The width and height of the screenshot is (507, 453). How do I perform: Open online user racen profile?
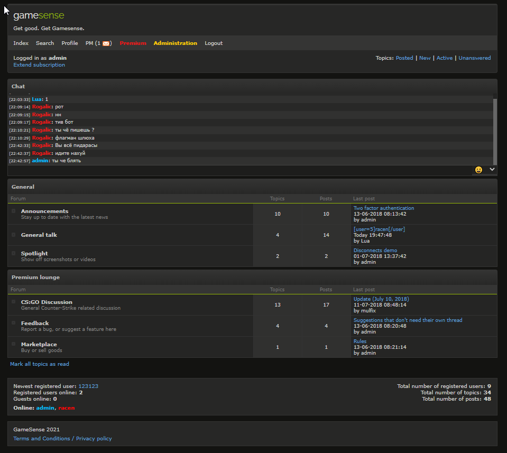pos(66,408)
